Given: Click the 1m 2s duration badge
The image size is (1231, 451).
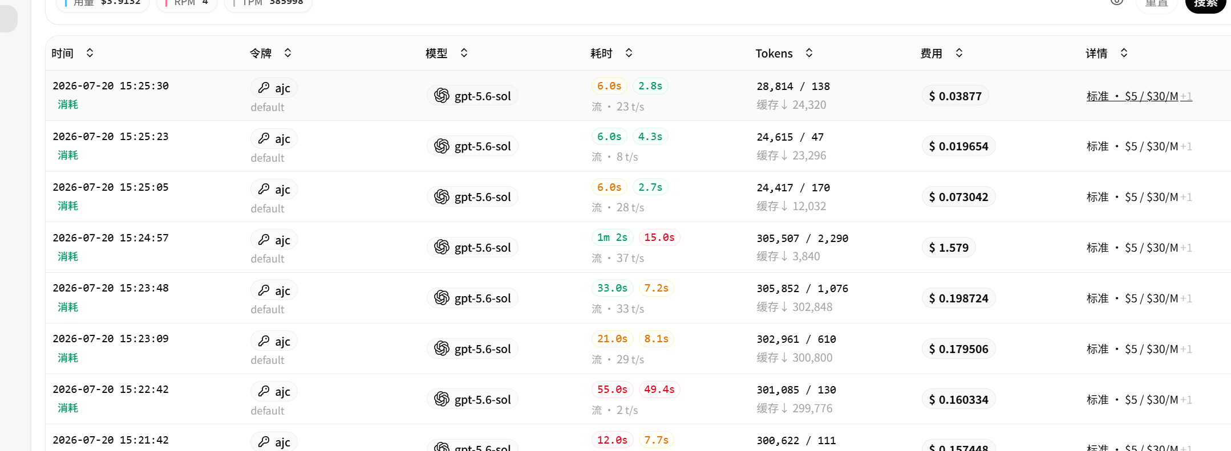Looking at the screenshot, I should tap(612, 237).
